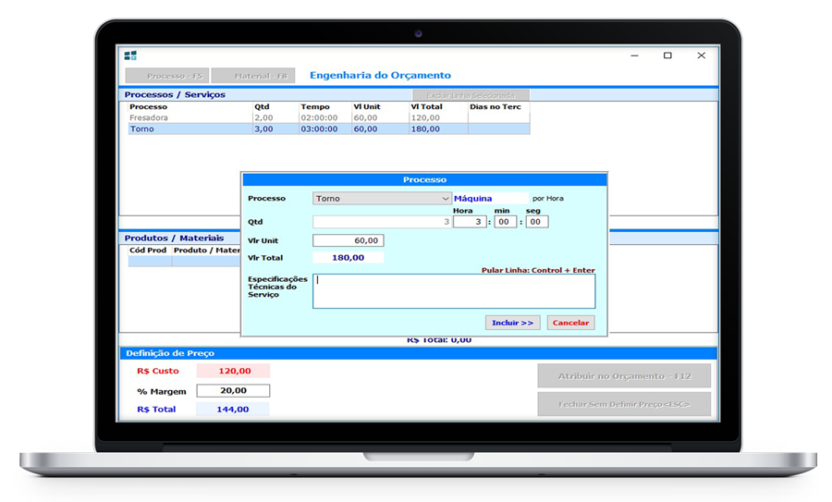832x502 pixels.
Task: Click the application icon in the title bar
Action: pyautogui.click(x=131, y=55)
